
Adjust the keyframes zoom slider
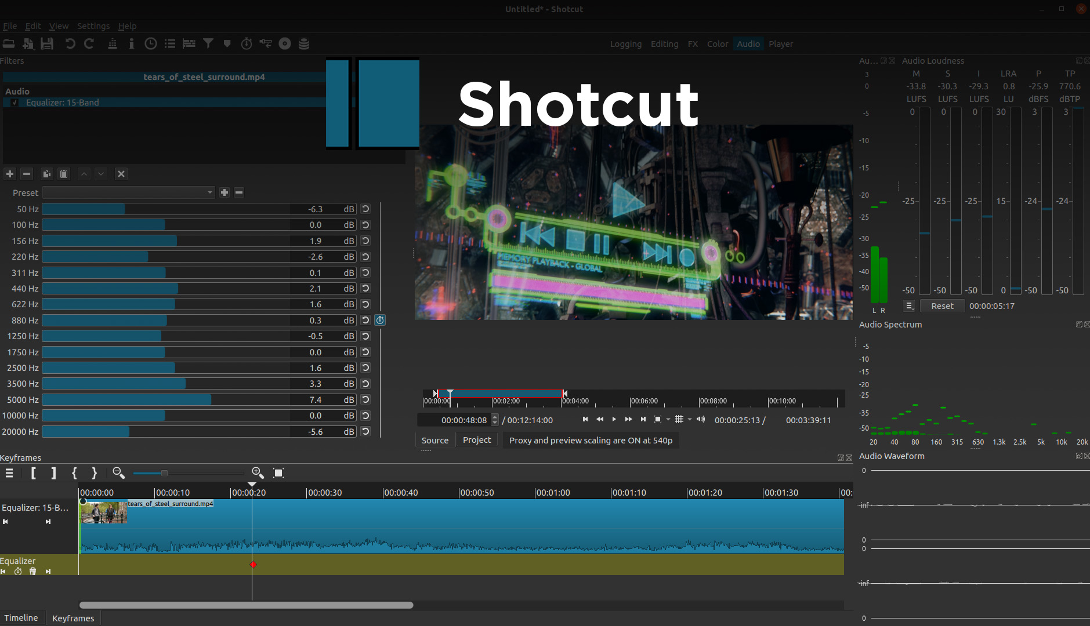[x=189, y=474]
